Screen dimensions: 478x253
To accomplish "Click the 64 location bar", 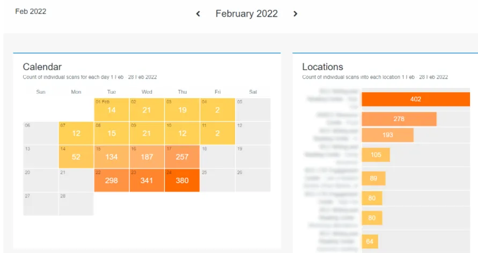I will pyautogui.click(x=370, y=241).
